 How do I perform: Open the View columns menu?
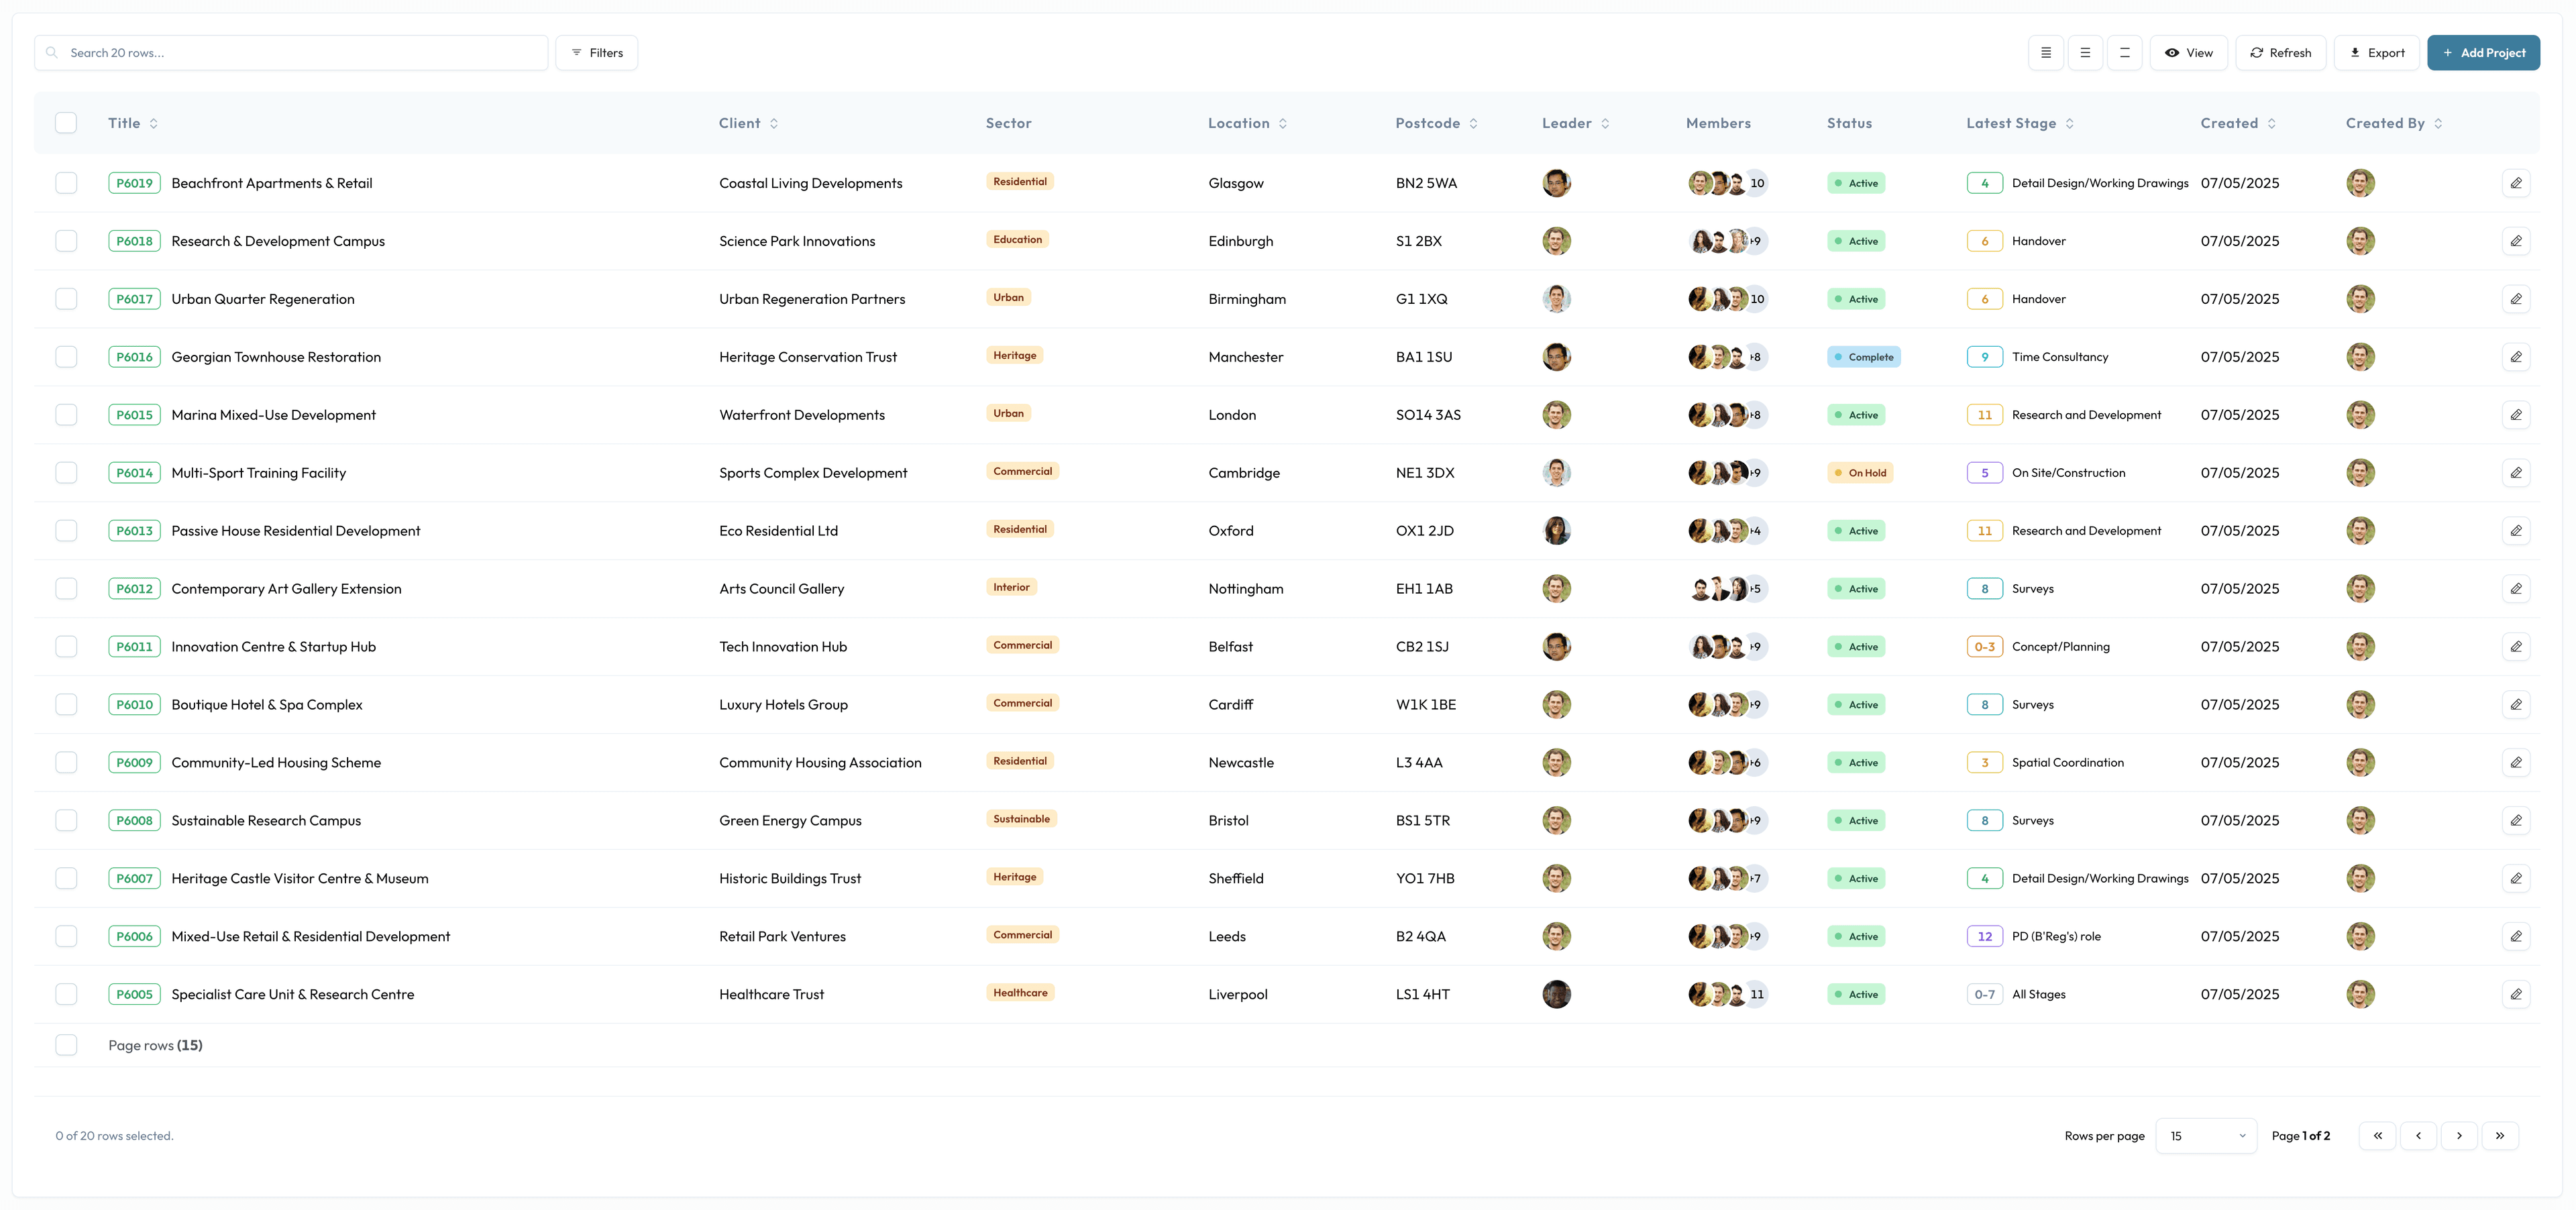2188,53
